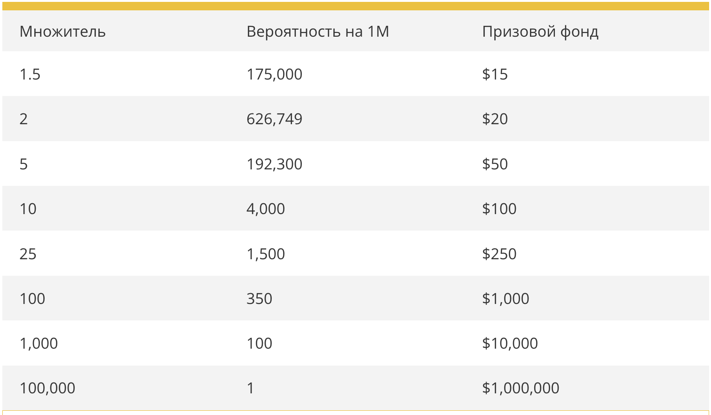Select the $1,000 prize amount
711x415 pixels.
pyautogui.click(x=506, y=299)
